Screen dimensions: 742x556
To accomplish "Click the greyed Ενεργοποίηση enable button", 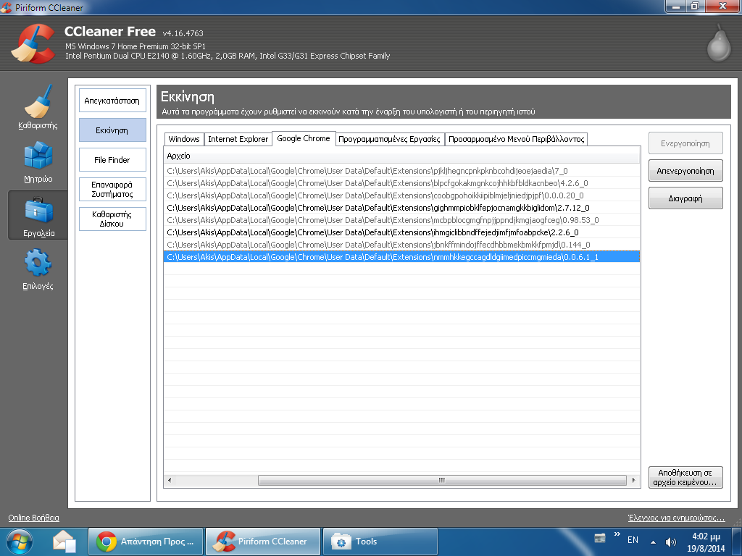I will [x=685, y=143].
